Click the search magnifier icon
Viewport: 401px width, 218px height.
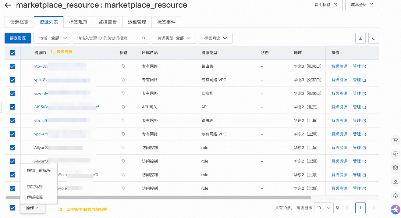click(x=144, y=38)
